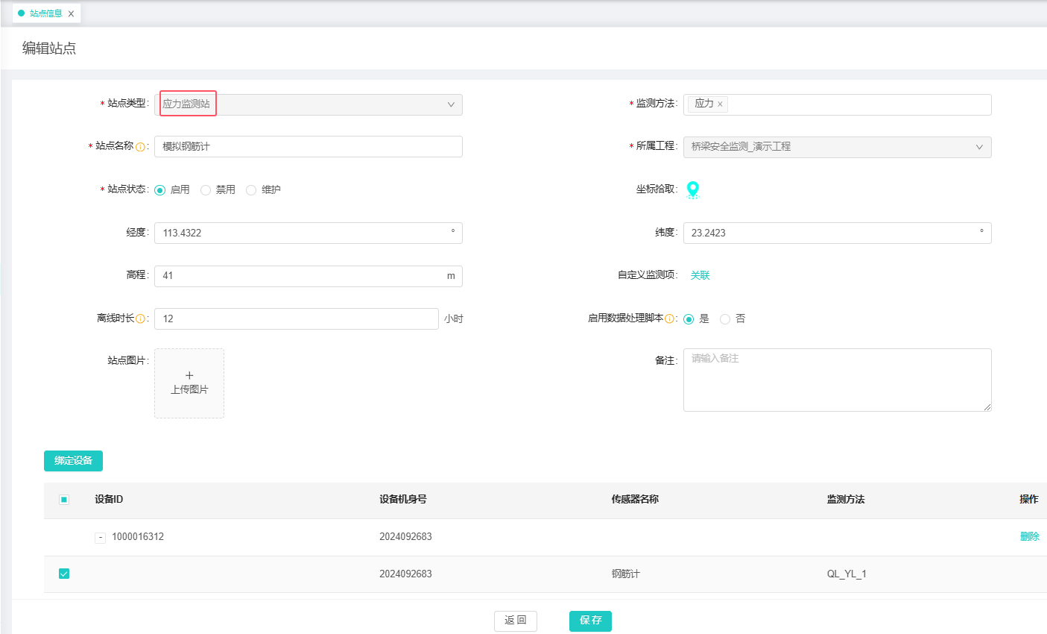Open the 站点类型 dropdown
The image size is (1047, 634).
click(x=308, y=104)
